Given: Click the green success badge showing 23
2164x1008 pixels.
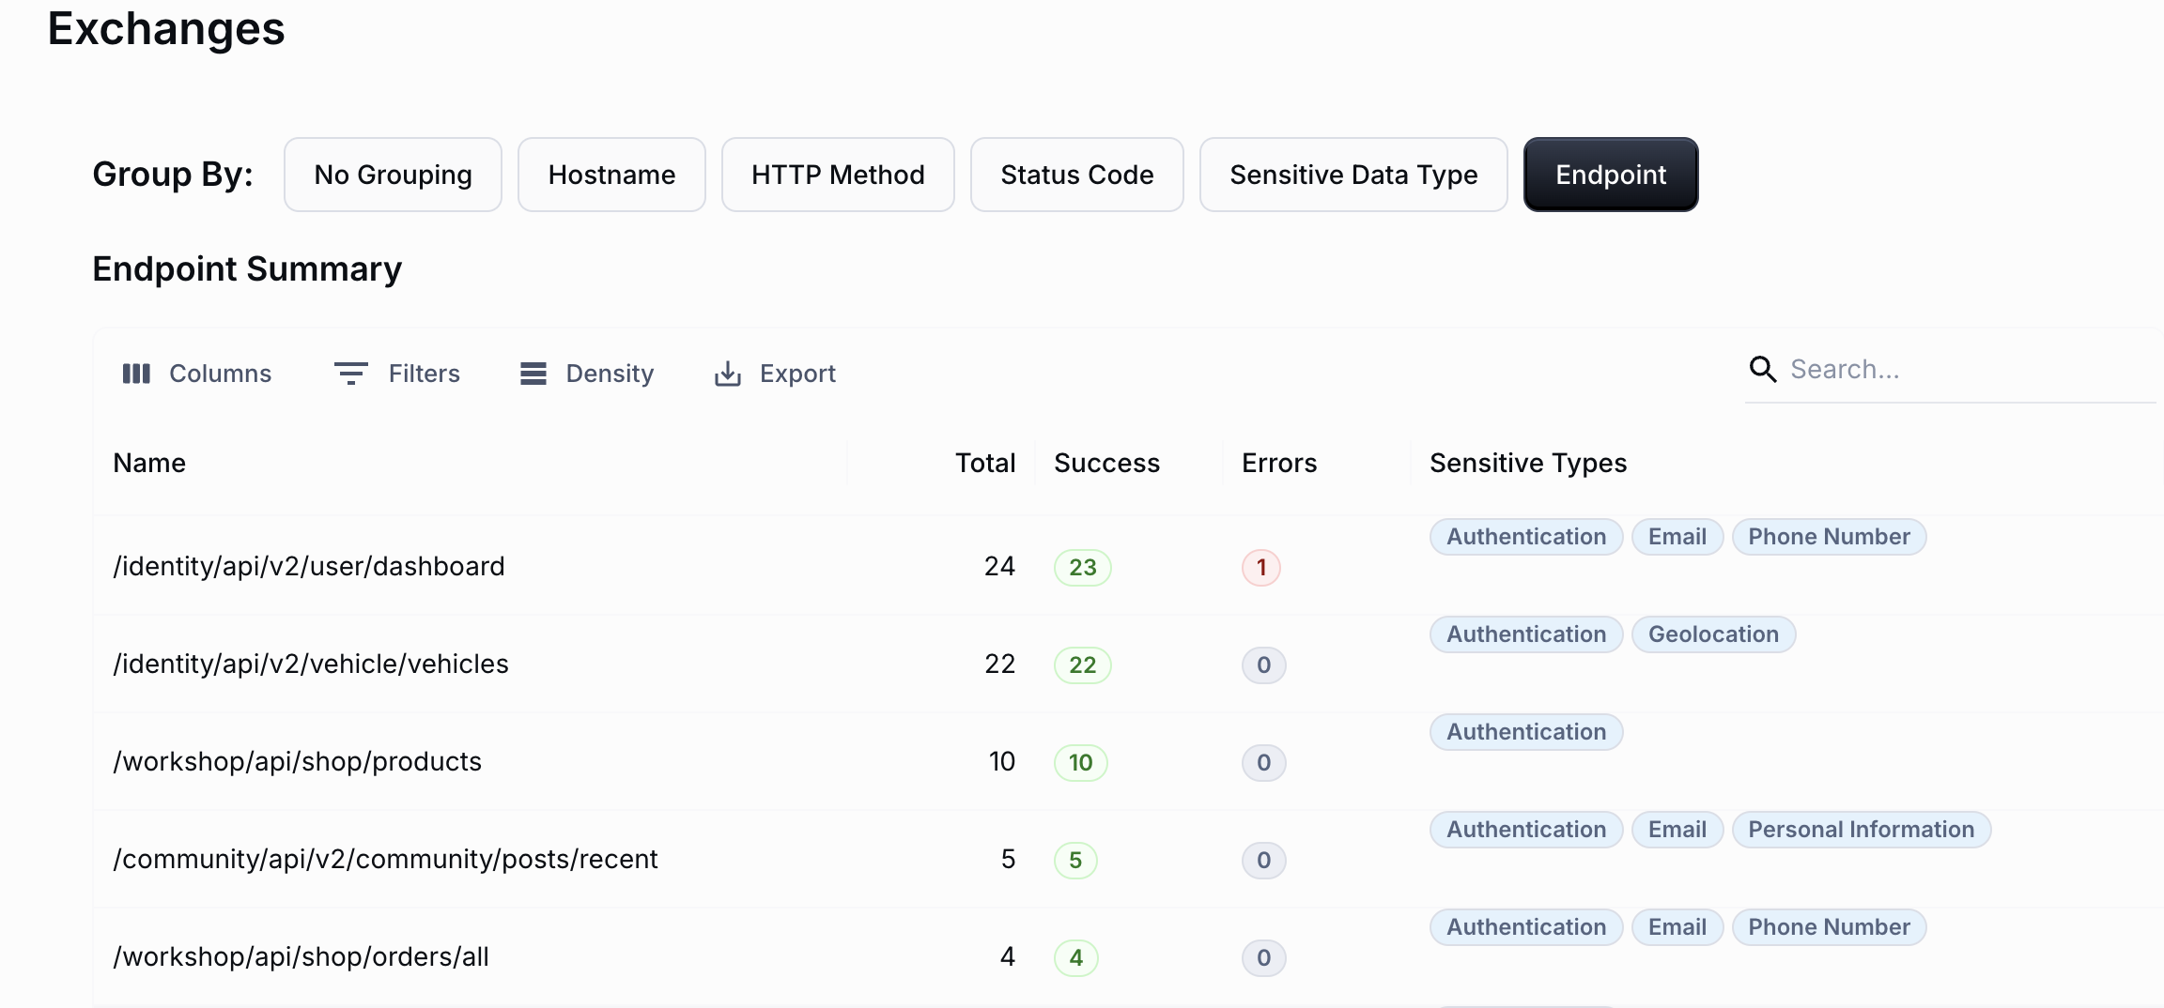Looking at the screenshot, I should [1082, 568].
